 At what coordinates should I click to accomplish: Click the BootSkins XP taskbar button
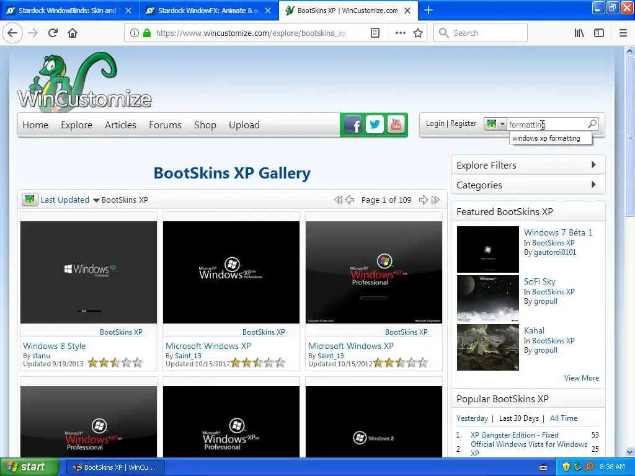(x=114, y=467)
